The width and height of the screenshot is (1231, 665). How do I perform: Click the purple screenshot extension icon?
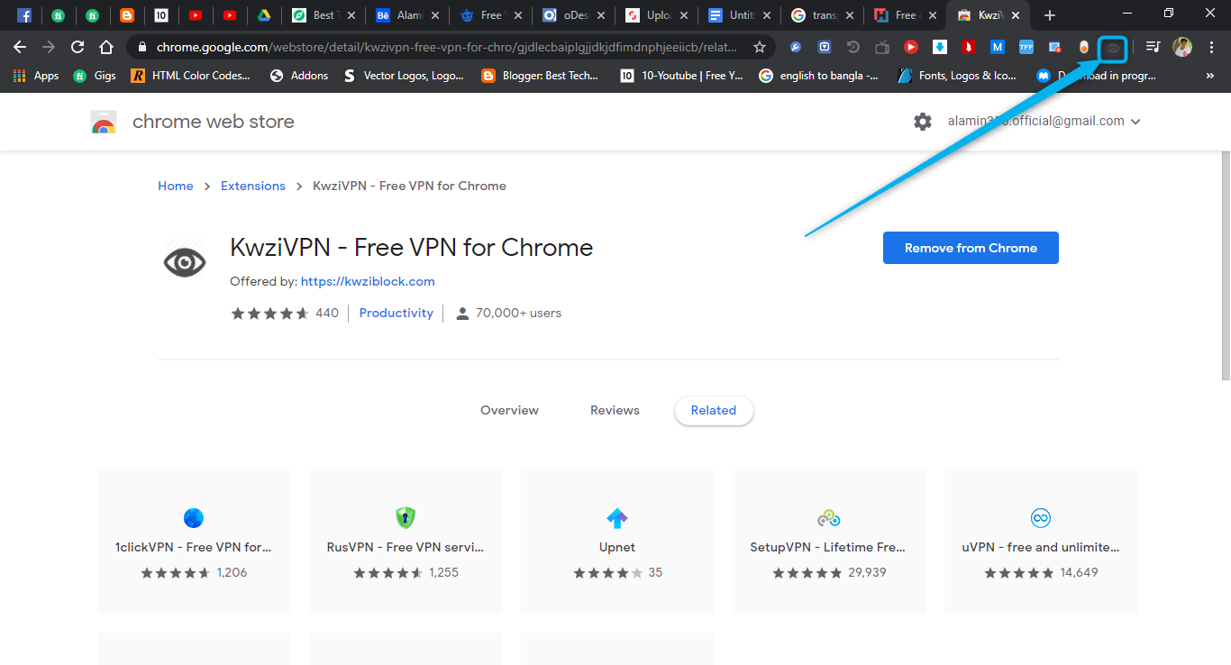(825, 47)
